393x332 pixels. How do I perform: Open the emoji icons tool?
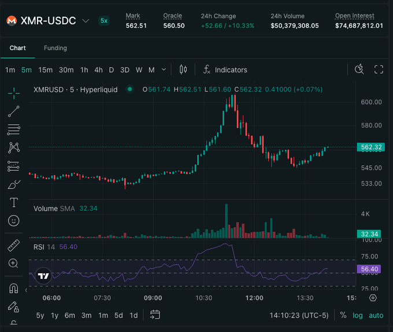[x=14, y=221]
